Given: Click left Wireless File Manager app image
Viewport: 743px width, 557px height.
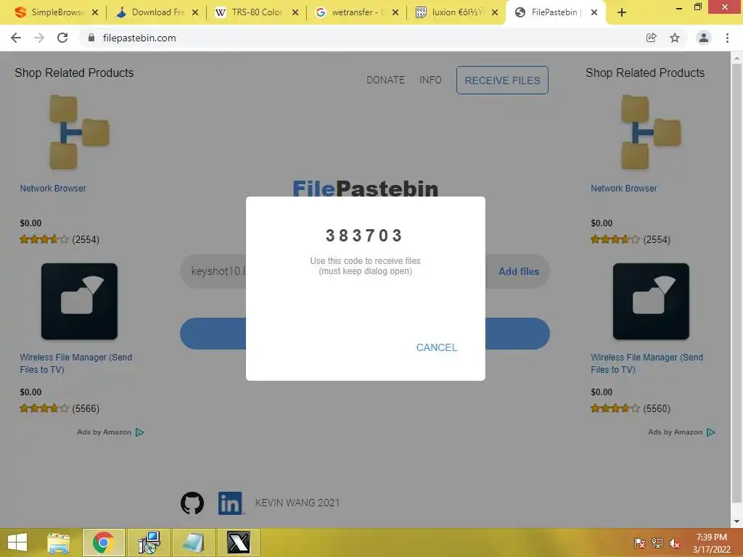Looking at the screenshot, I should (79, 301).
